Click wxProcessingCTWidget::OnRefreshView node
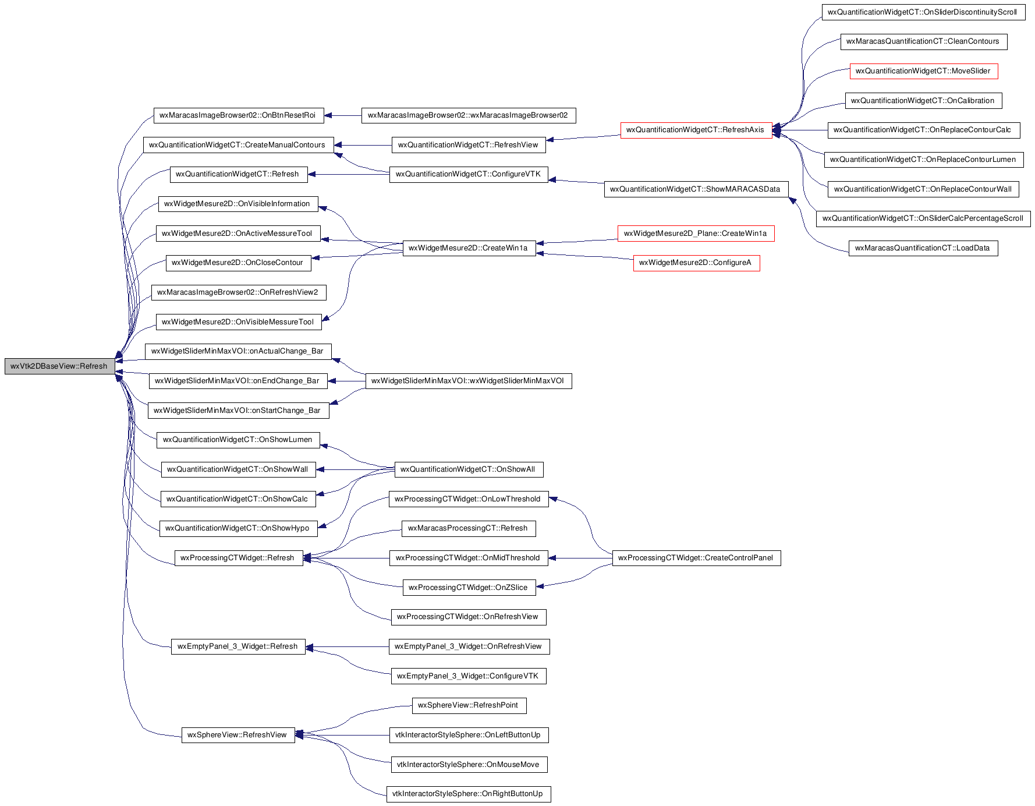The height and width of the screenshot is (806, 1035). (x=469, y=617)
